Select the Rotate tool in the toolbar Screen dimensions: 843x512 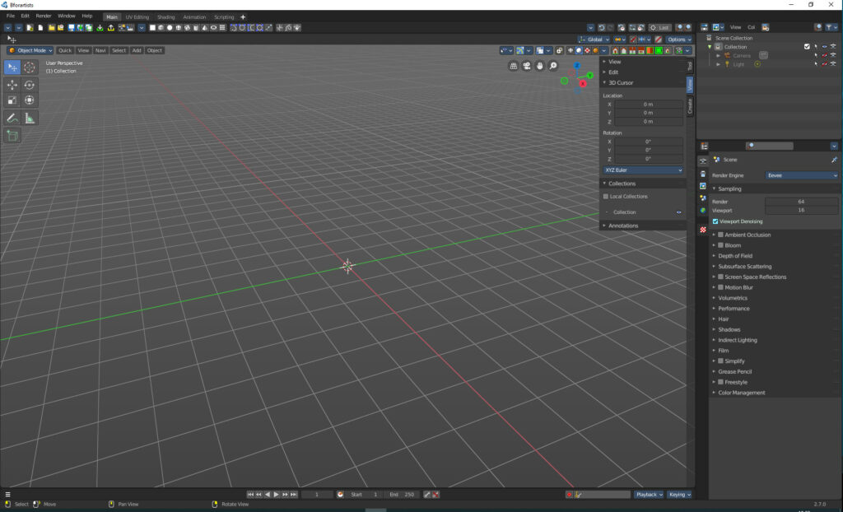pos(30,85)
